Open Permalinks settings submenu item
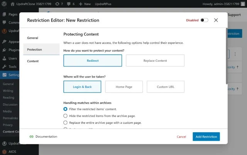 [x=10, y=118]
